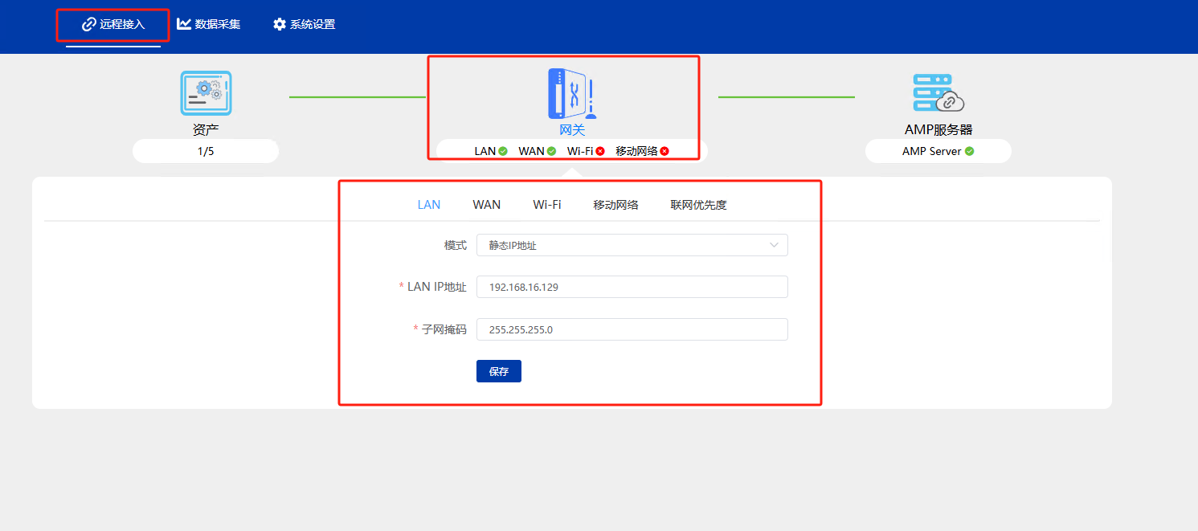This screenshot has width=1198, height=531.
Task: Click the 模式 field label
Action: coord(456,245)
